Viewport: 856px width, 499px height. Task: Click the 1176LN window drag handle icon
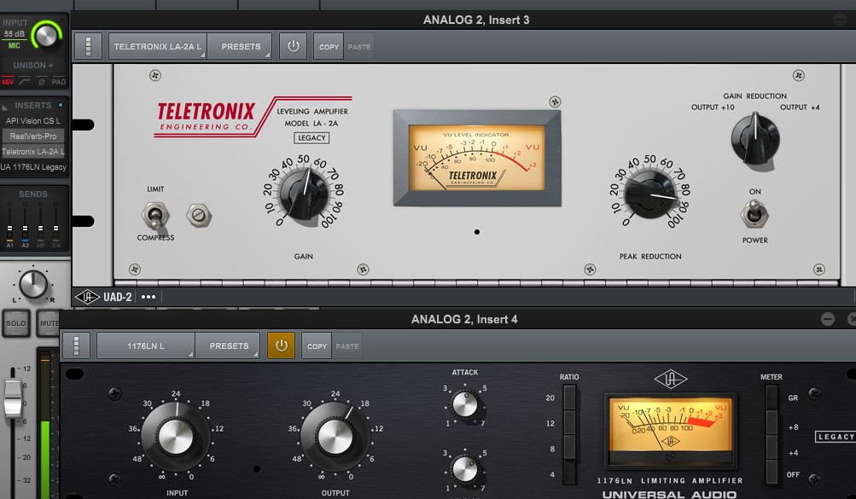(x=76, y=345)
